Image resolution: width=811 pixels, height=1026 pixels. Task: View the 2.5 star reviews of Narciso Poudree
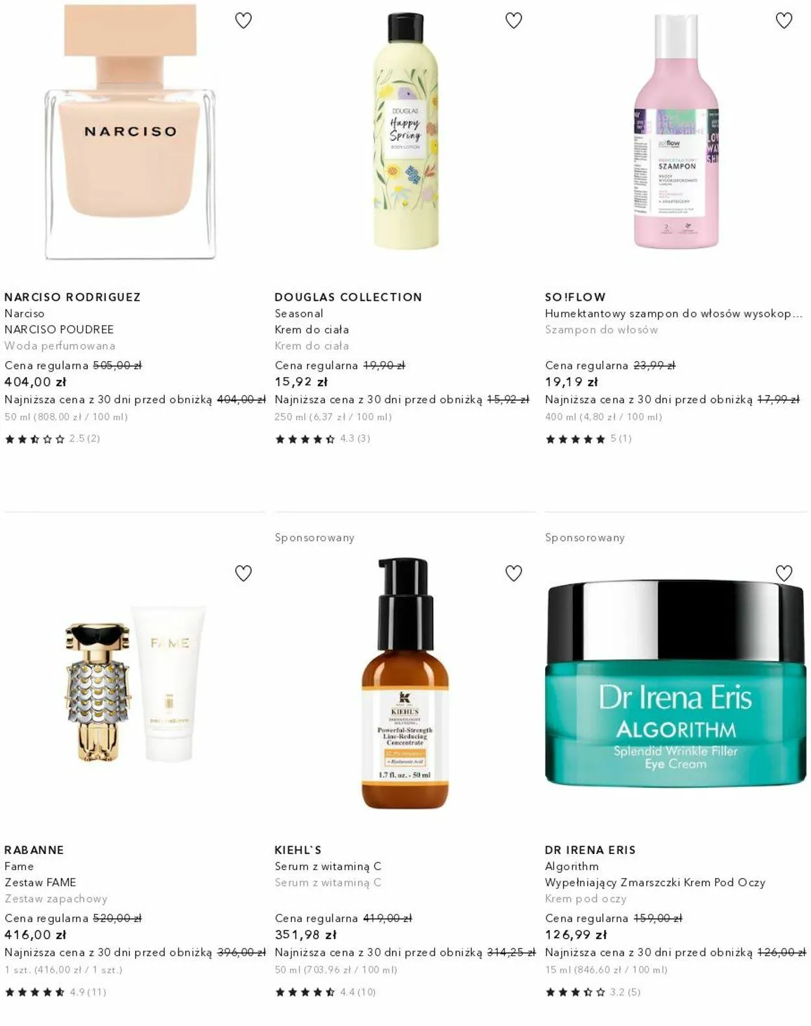53,439
